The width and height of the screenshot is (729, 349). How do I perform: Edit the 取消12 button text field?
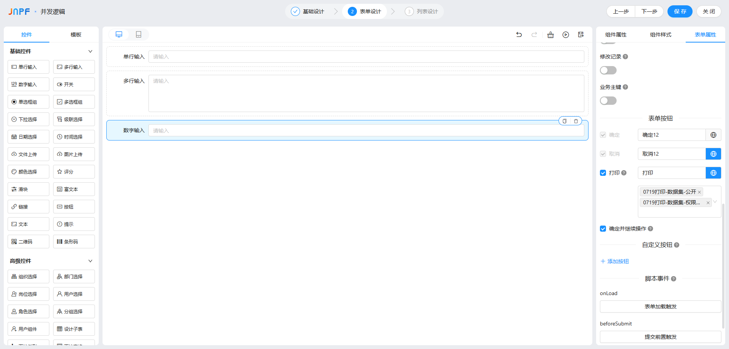672,154
